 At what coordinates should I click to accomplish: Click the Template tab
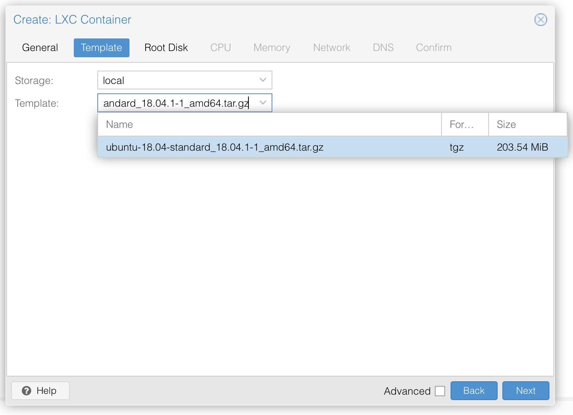[101, 47]
